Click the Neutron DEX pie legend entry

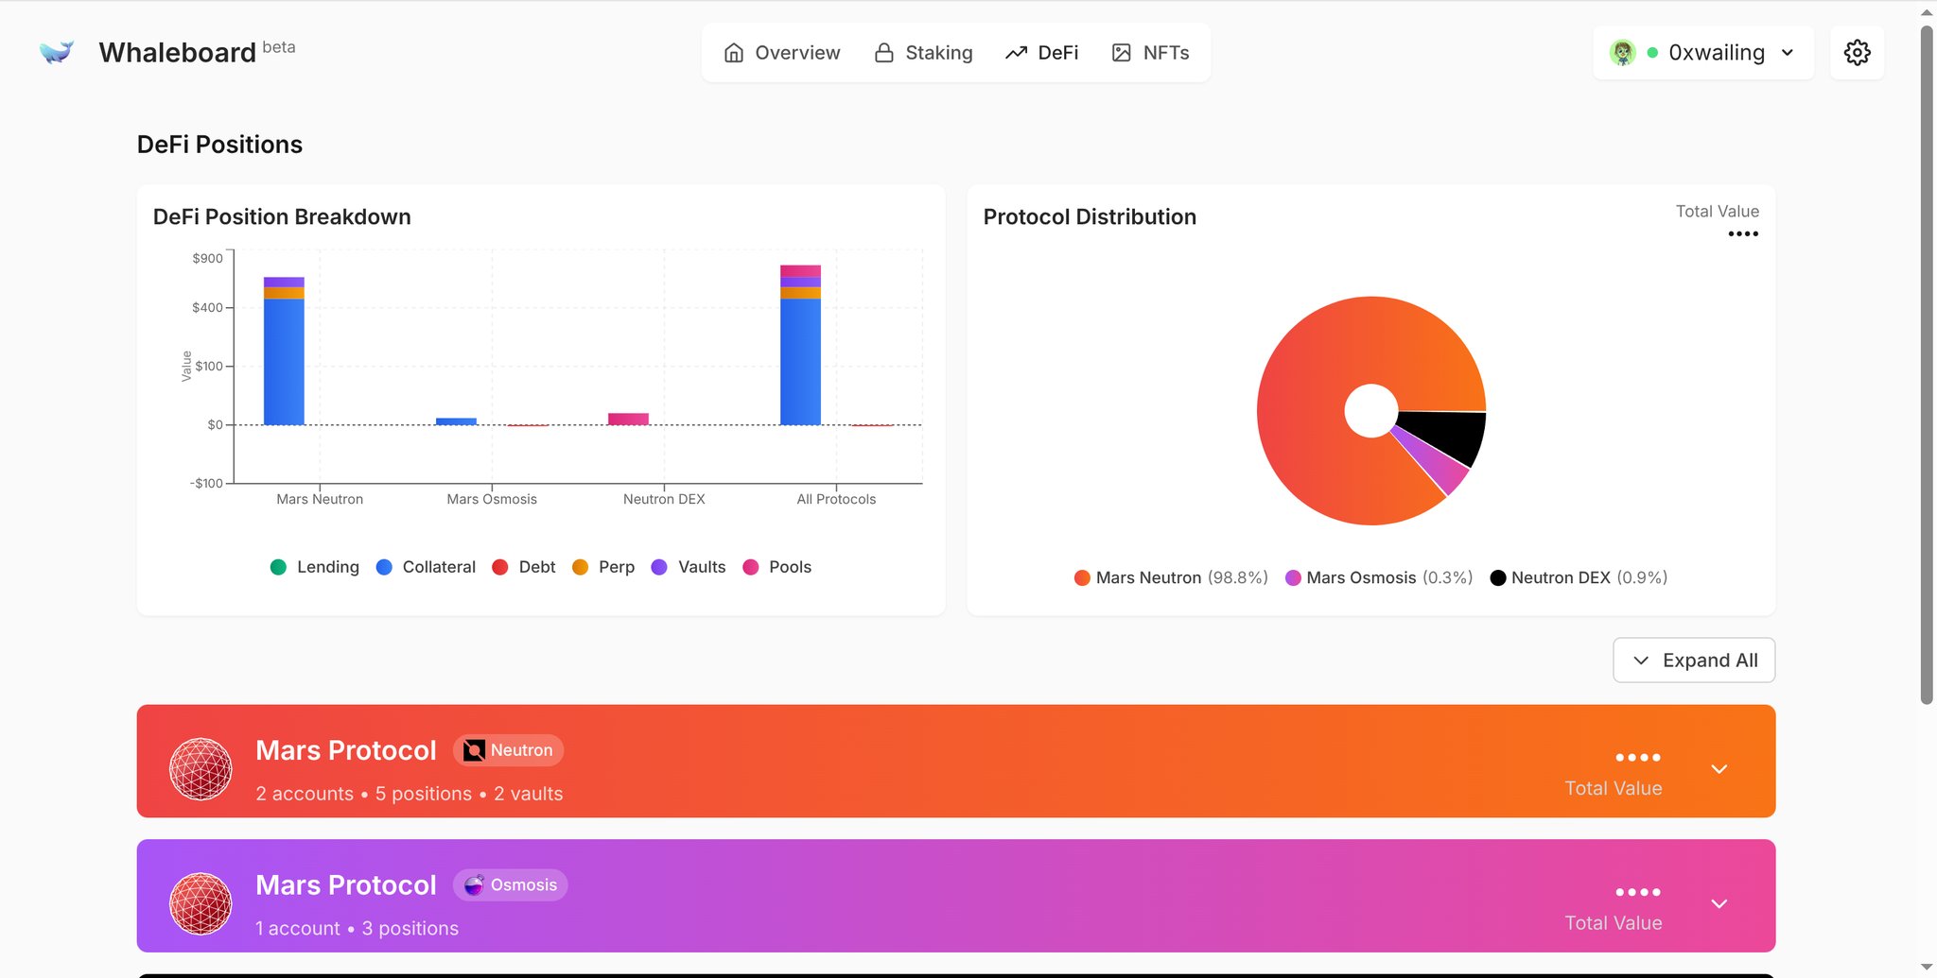point(1579,577)
